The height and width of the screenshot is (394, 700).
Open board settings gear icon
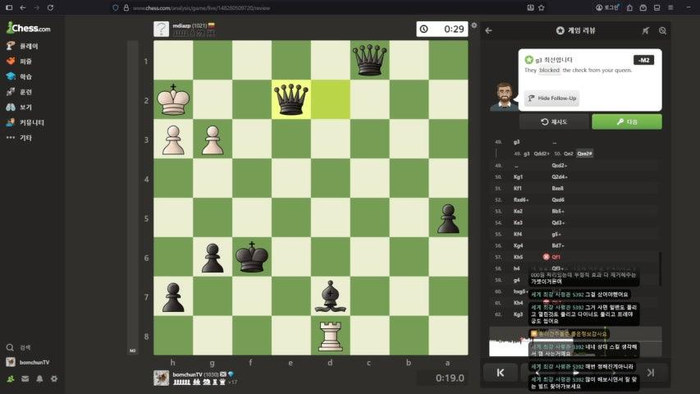pos(474,25)
